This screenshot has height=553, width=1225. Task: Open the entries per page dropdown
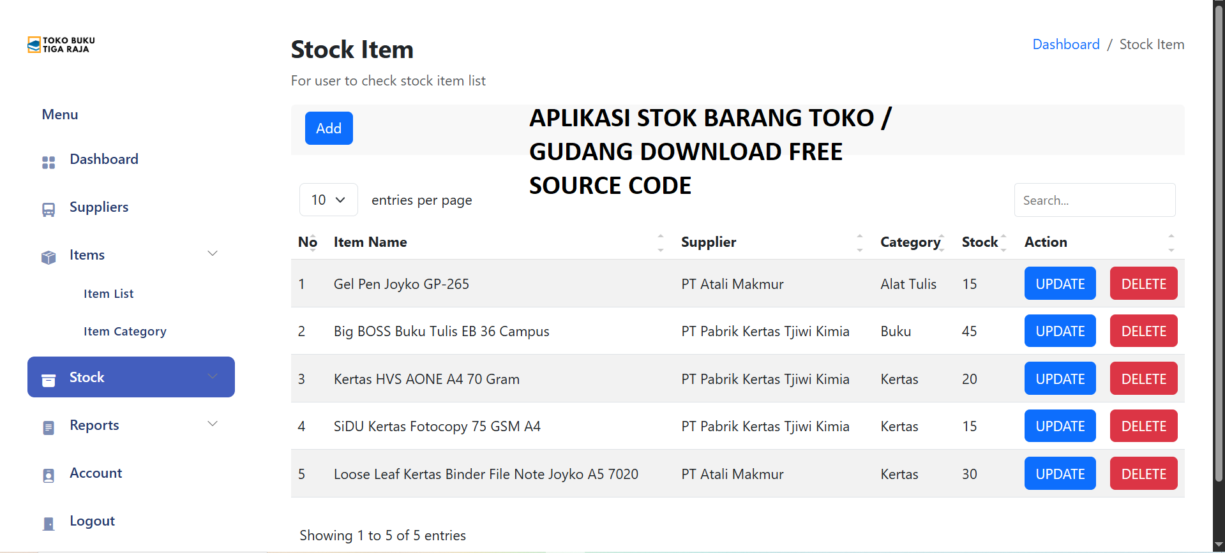click(x=329, y=200)
